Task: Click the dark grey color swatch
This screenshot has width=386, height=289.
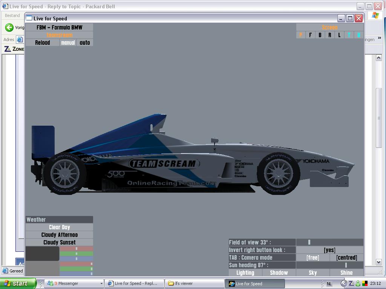Action: pyautogui.click(x=42, y=254)
